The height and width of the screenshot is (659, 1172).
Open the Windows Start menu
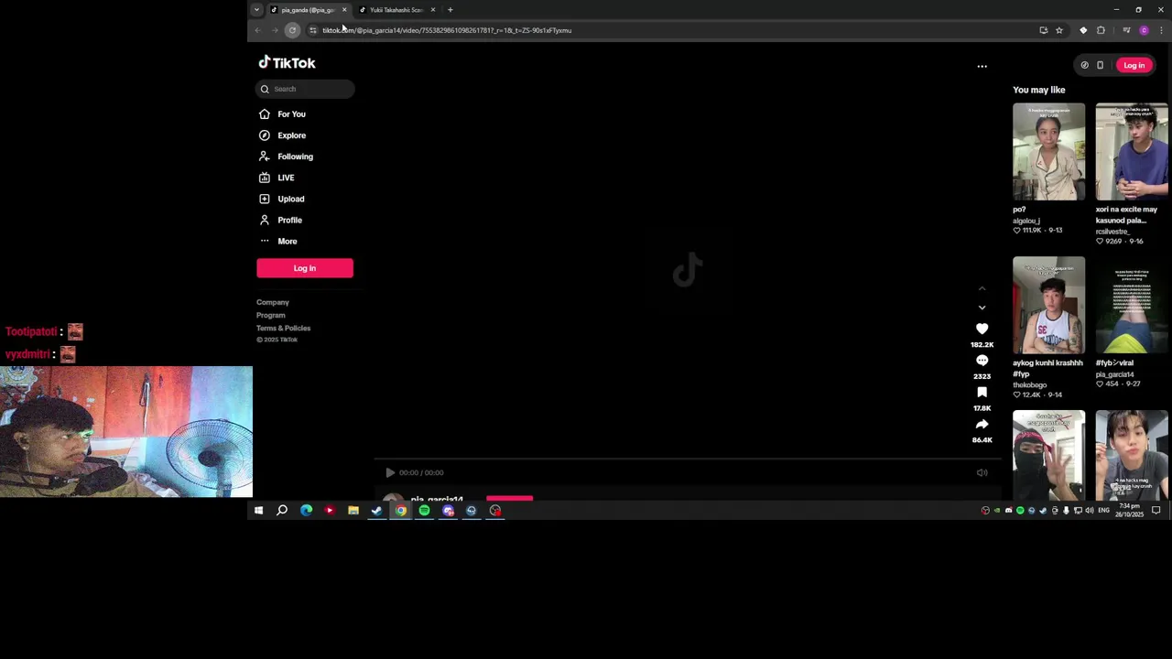coord(258,511)
